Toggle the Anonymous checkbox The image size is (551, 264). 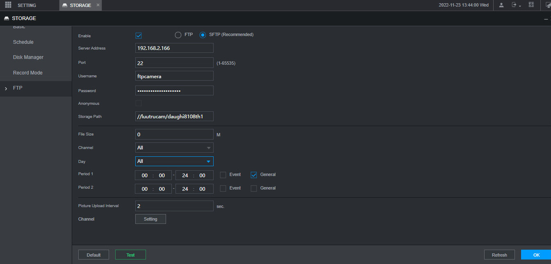click(139, 103)
